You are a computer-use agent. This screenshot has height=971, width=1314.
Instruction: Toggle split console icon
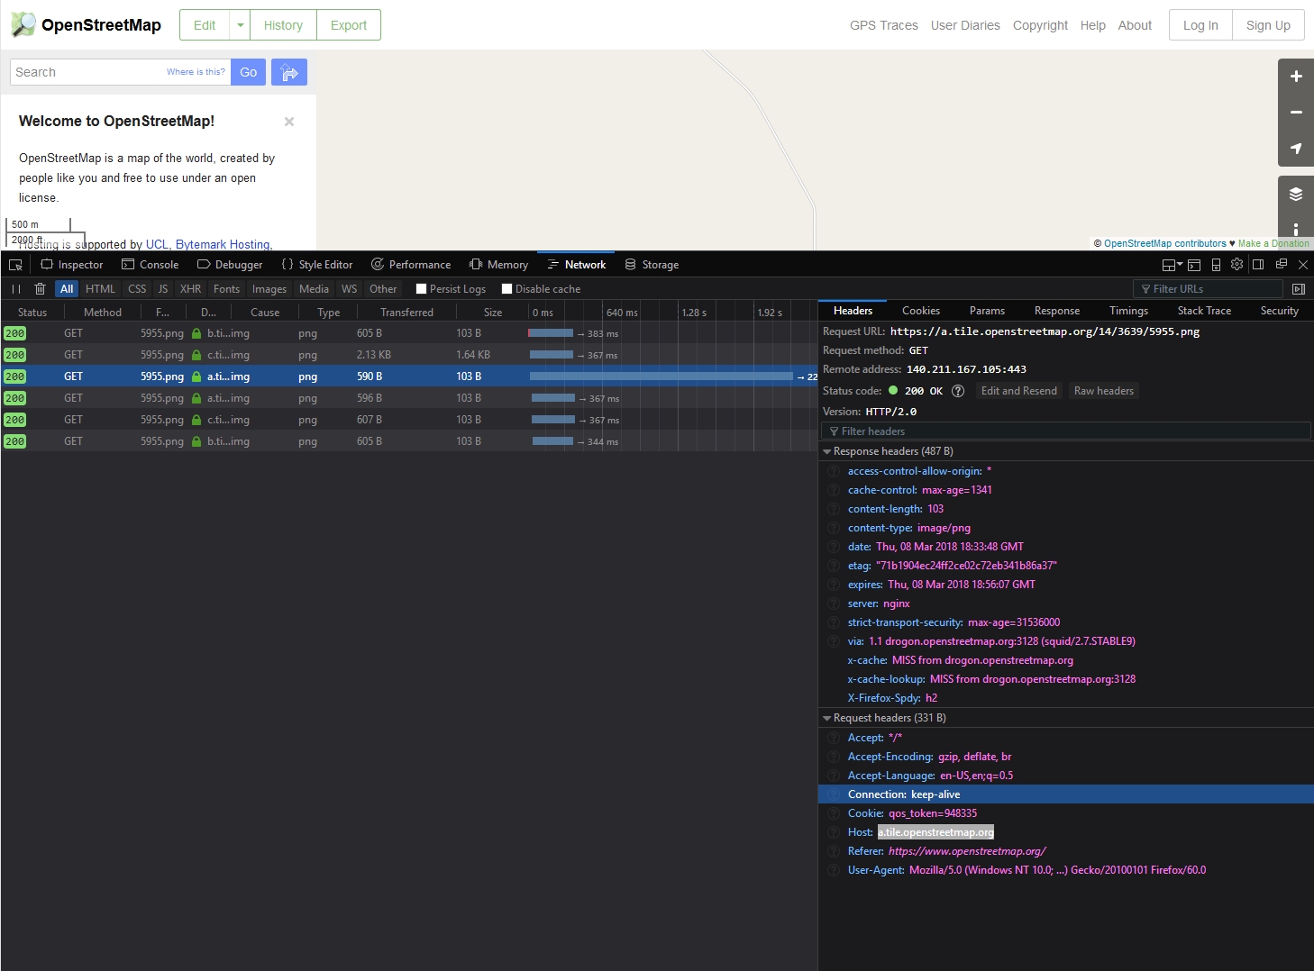[x=1194, y=265]
